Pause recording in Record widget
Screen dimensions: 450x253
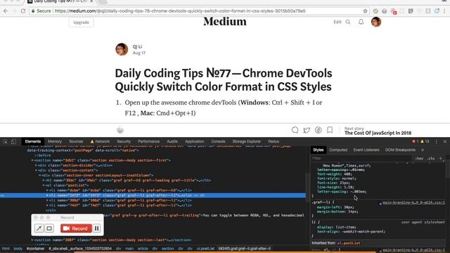click(97, 228)
